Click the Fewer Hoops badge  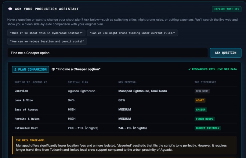(x=204, y=119)
